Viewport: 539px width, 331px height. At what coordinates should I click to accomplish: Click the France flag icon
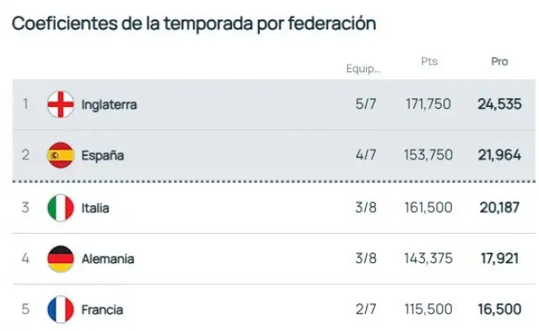pyautogui.click(x=60, y=310)
